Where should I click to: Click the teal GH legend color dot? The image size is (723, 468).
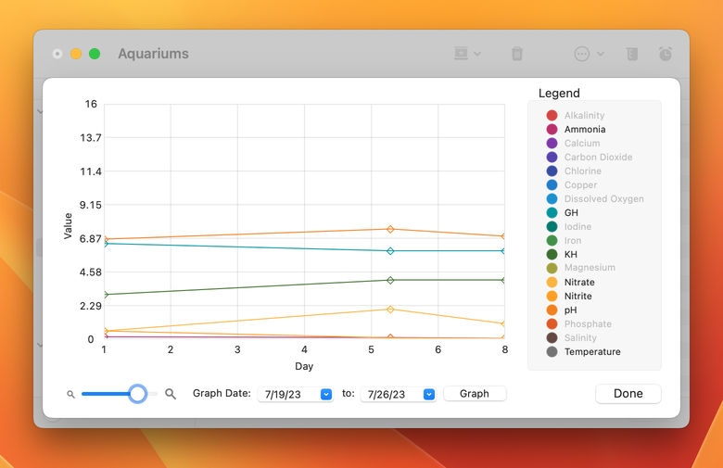(552, 213)
